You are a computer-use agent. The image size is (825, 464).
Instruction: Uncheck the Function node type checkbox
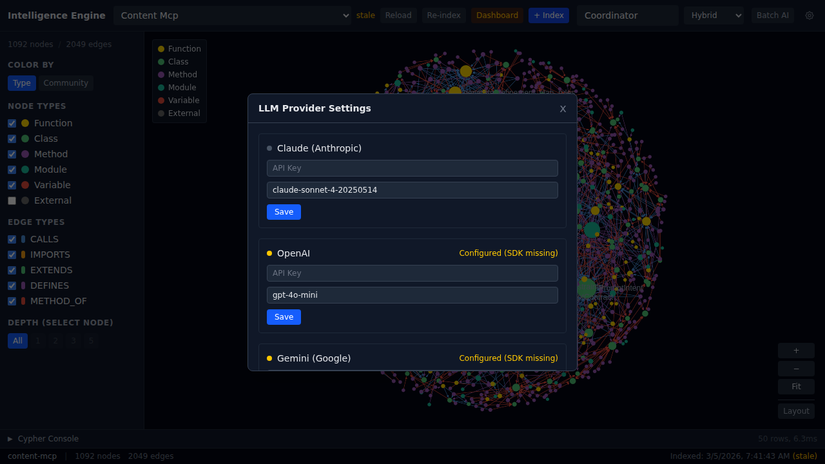12,123
